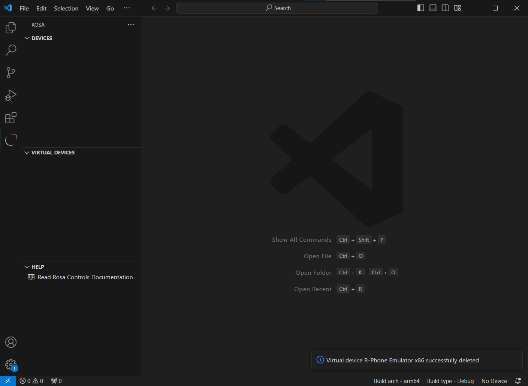528x386 pixels.
Task: Click Build type - Debug in status bar
Action: point(450,381)
